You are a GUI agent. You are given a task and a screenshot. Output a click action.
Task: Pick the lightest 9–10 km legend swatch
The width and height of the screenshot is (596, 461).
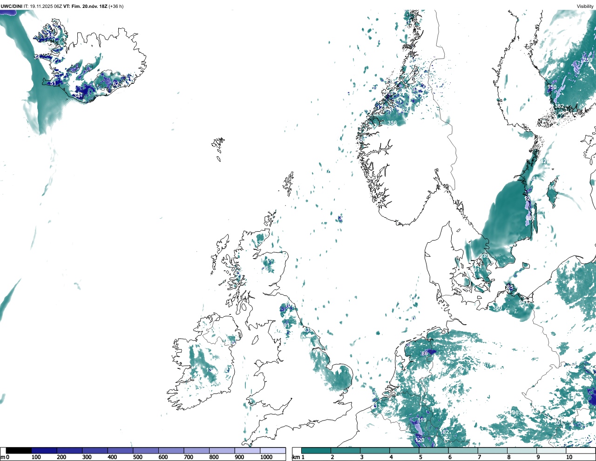click(x=551, y=450)
